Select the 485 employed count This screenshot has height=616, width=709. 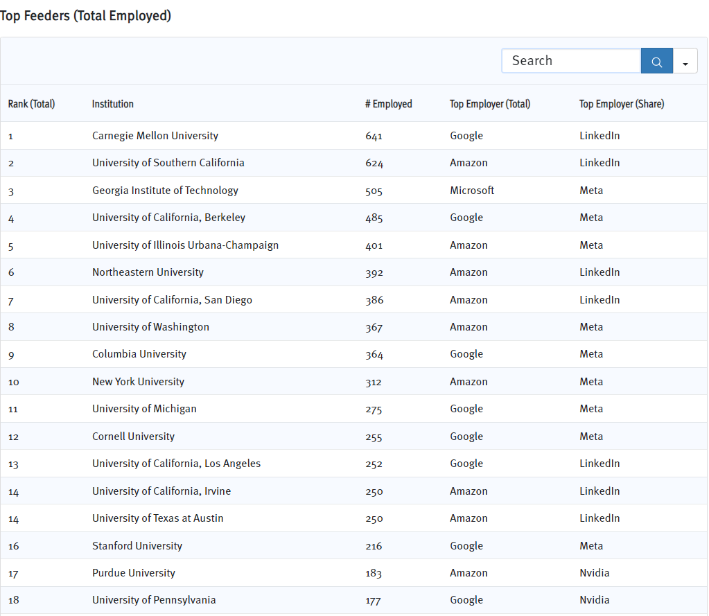pos(374,218)
